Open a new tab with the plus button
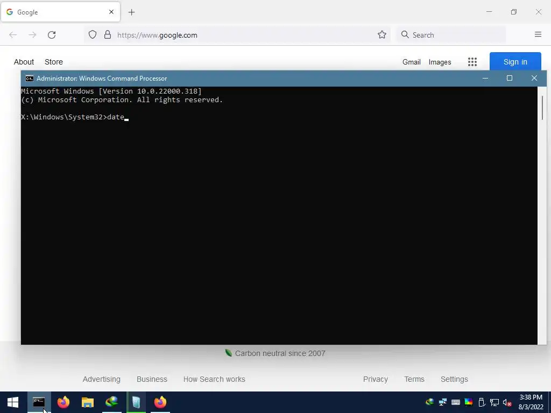The width and height of the screenshot is (551, 413). pyautogui.click(x=131, y=12)
